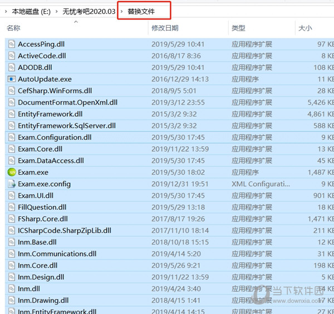
Task: Select the file name Exam.UI.dll
Action: click(36, 196)
